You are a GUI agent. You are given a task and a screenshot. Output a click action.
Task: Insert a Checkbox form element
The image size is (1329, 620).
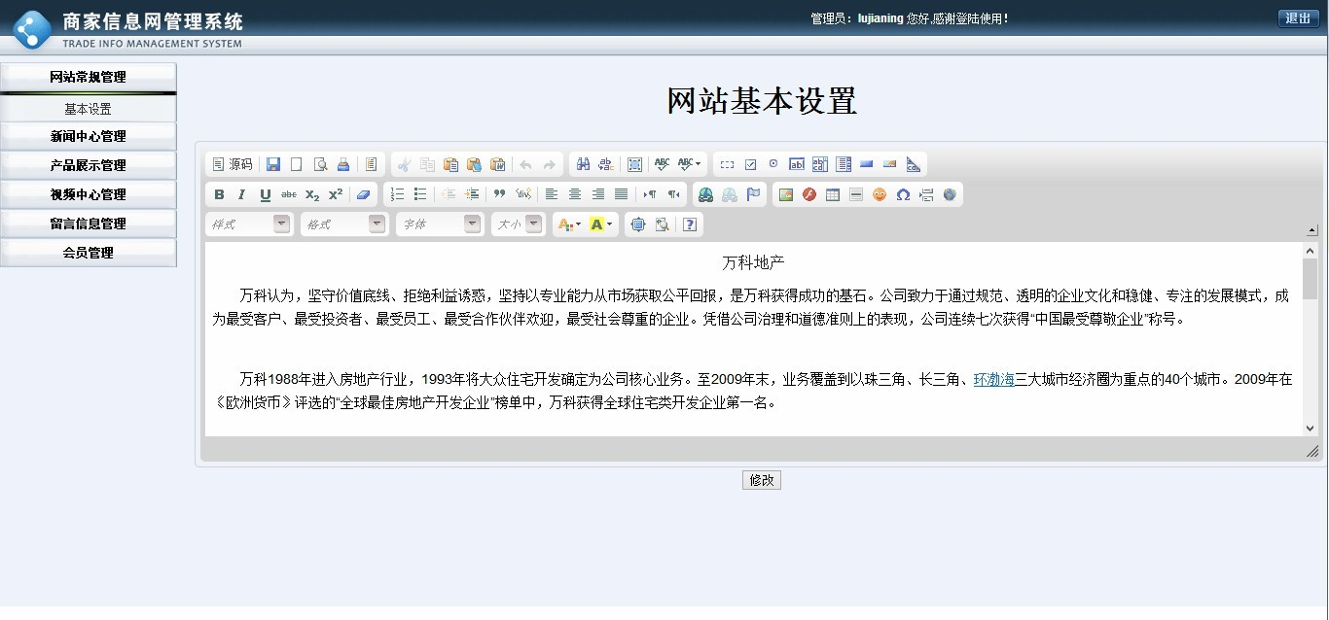tap(750, 164)
